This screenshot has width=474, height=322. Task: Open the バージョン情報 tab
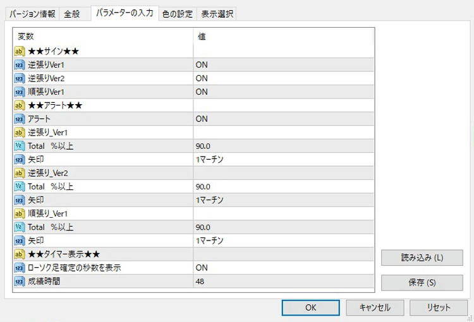coord(32,14)
